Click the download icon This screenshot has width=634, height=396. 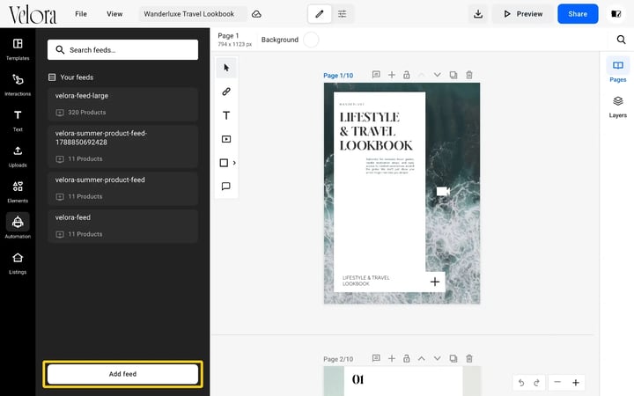pos(478,14)
